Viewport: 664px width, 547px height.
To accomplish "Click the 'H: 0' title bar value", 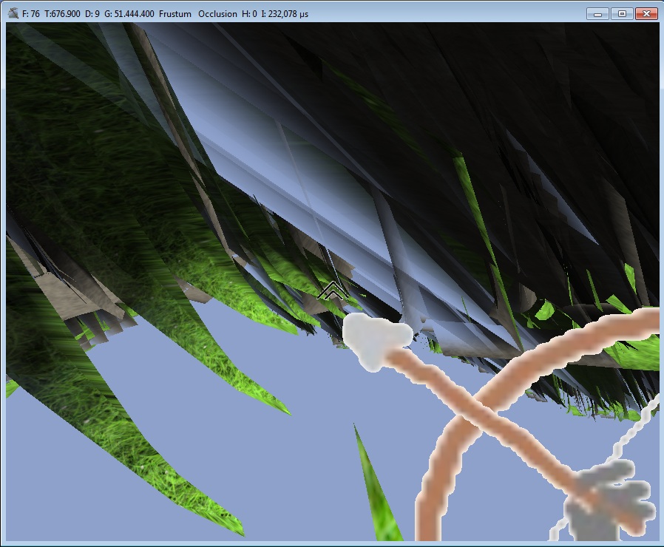I will [249, 14].
